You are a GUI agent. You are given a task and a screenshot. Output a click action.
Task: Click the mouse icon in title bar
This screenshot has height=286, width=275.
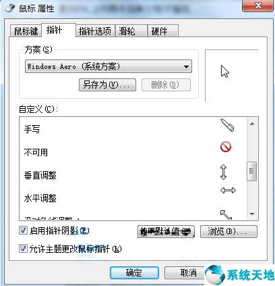click(9, 8)
